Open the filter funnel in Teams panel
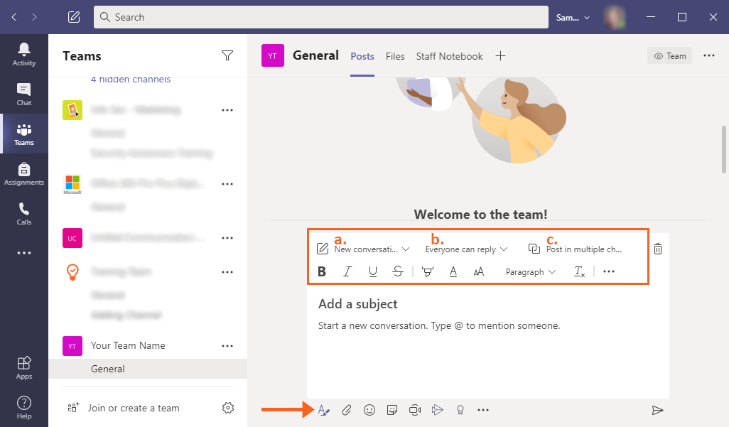This screenshot has height=427, width=729. 227,55
